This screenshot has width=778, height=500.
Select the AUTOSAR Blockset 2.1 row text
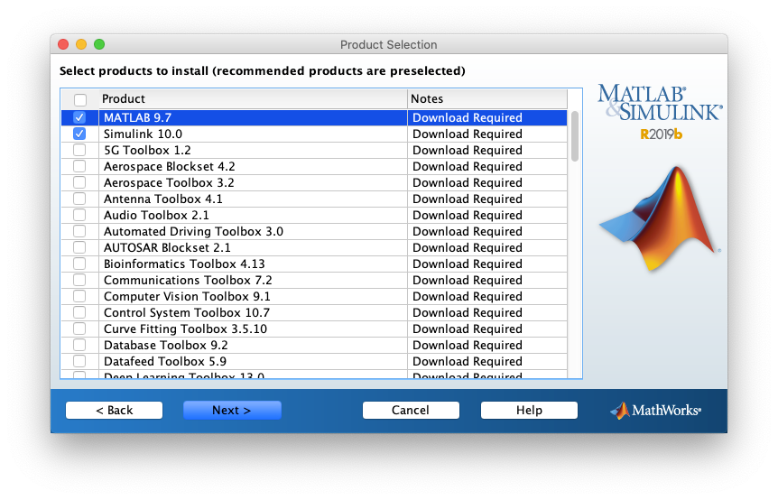[167, 247]
